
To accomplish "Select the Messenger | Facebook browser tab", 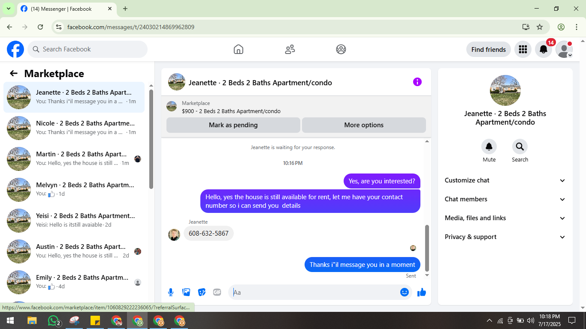I will click(x=66, y=9).
